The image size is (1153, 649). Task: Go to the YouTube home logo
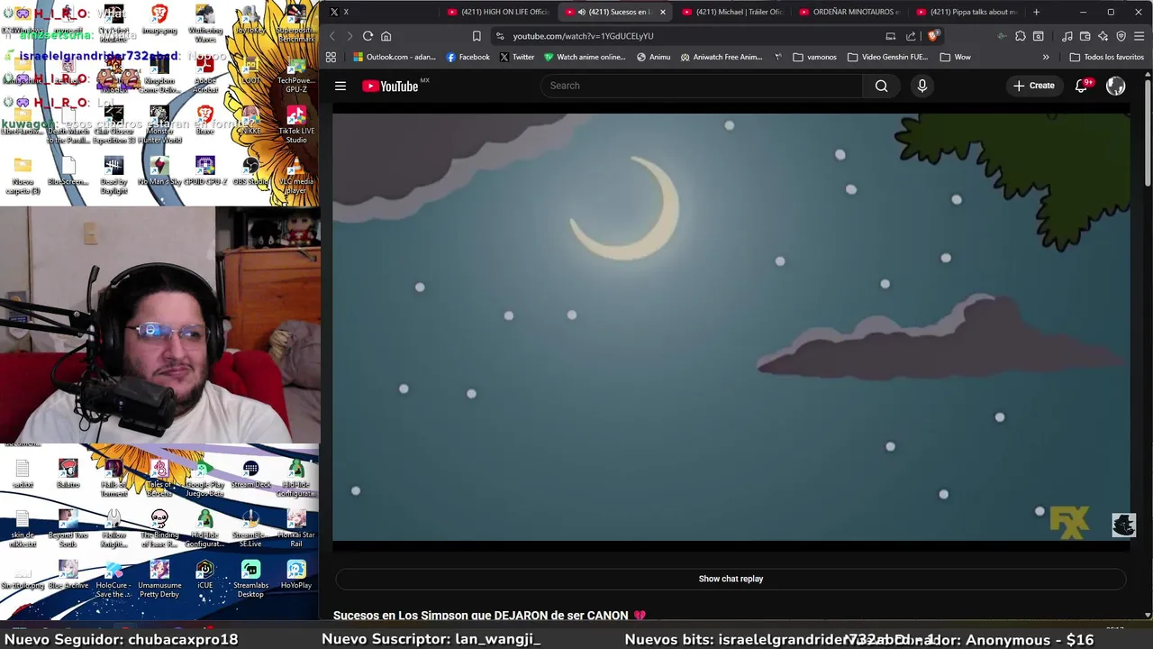tap(390, 86)
